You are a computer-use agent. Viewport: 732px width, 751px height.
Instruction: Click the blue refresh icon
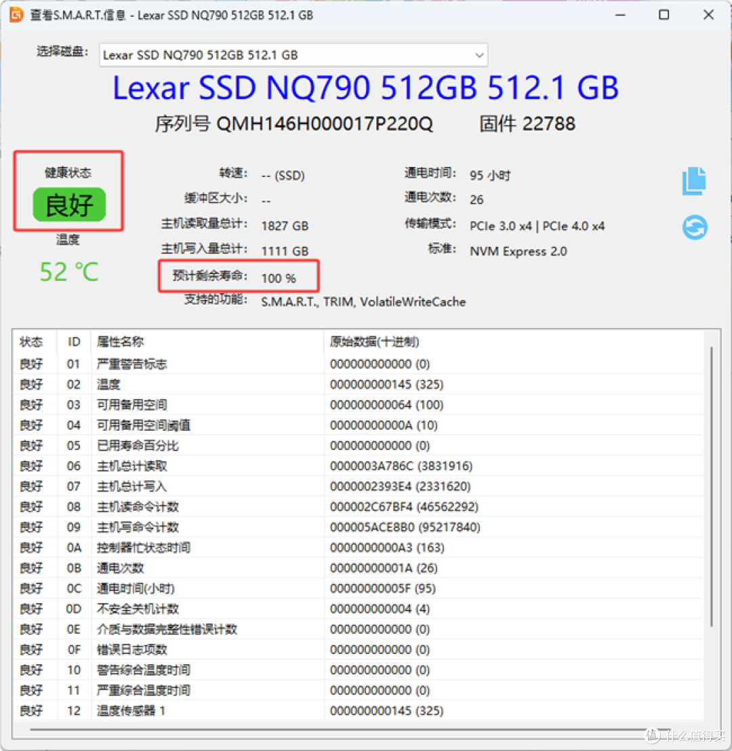tap(695, 227)
